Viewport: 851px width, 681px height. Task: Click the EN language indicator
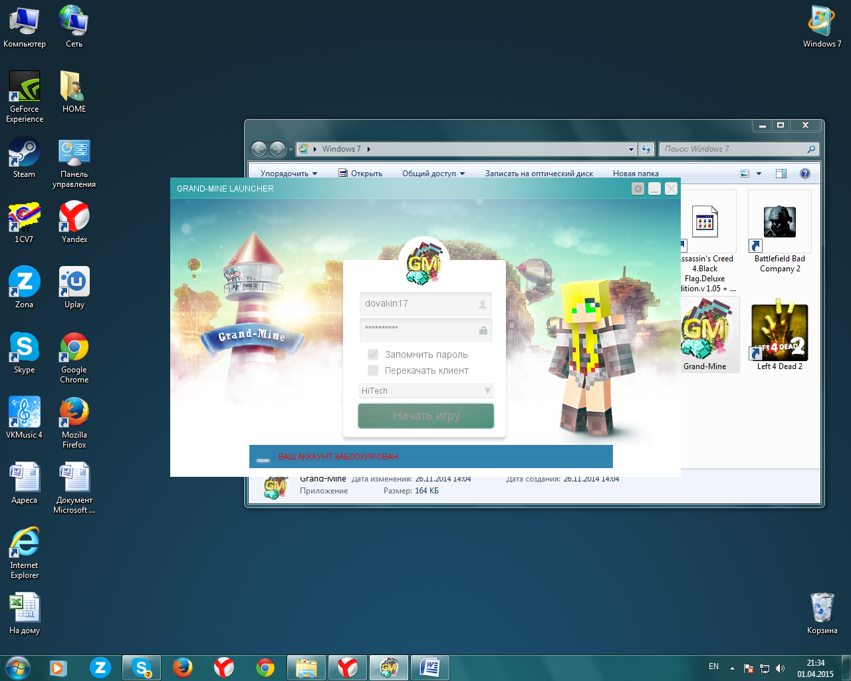[x=713, y=666]
